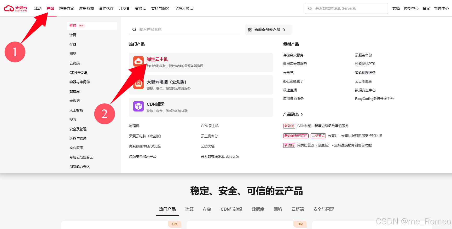Open the 支持与服务 menu item
452x229 pixels.
[160, 8]
